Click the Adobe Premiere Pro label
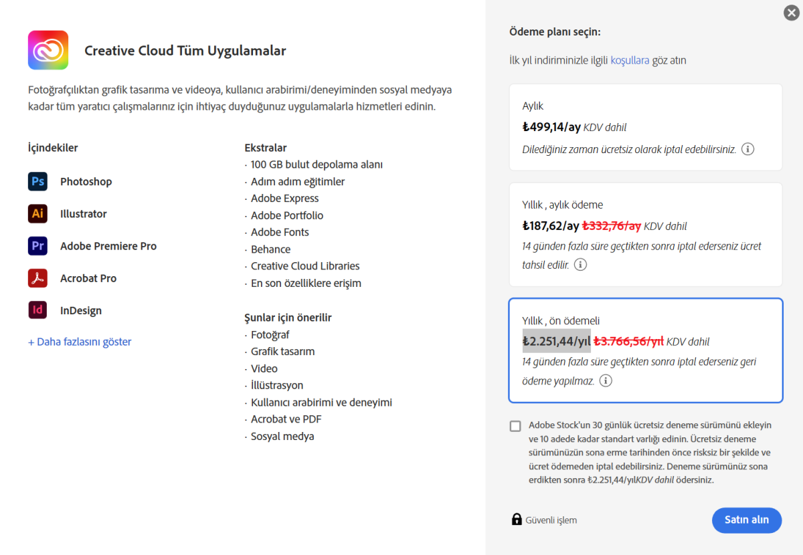Screen dimensions: 803x555 (x=108, y=246)
